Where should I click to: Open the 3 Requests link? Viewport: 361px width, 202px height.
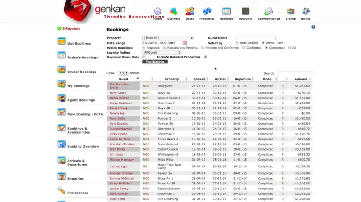pyautogui.click(x=71, y=29)
